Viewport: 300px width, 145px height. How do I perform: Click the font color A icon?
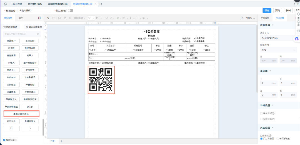[x=111, y=18]
